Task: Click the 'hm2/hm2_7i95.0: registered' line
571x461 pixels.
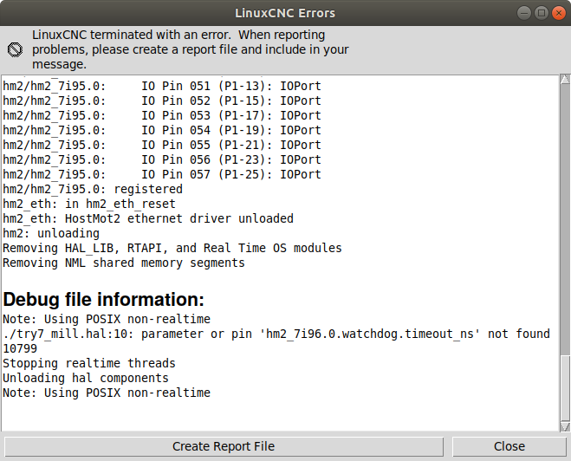Action: [x=93, y=189]
